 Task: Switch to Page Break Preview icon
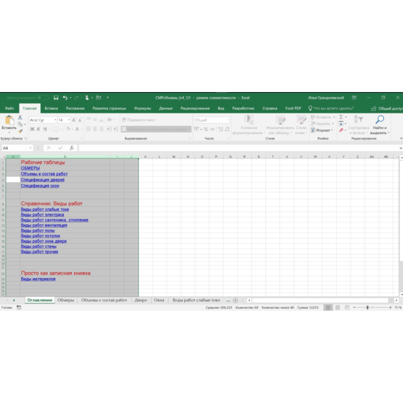coord(347,308)
